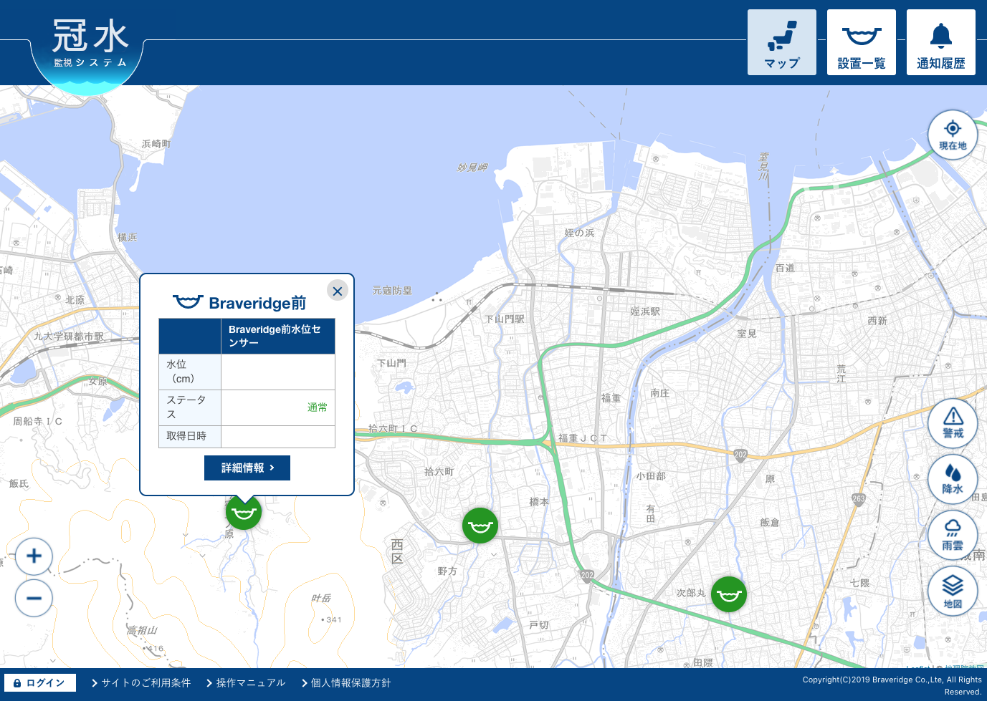Open the マップ map tab
The width and height of the screenshot is (987, 701).
click(x=782, y=42)
